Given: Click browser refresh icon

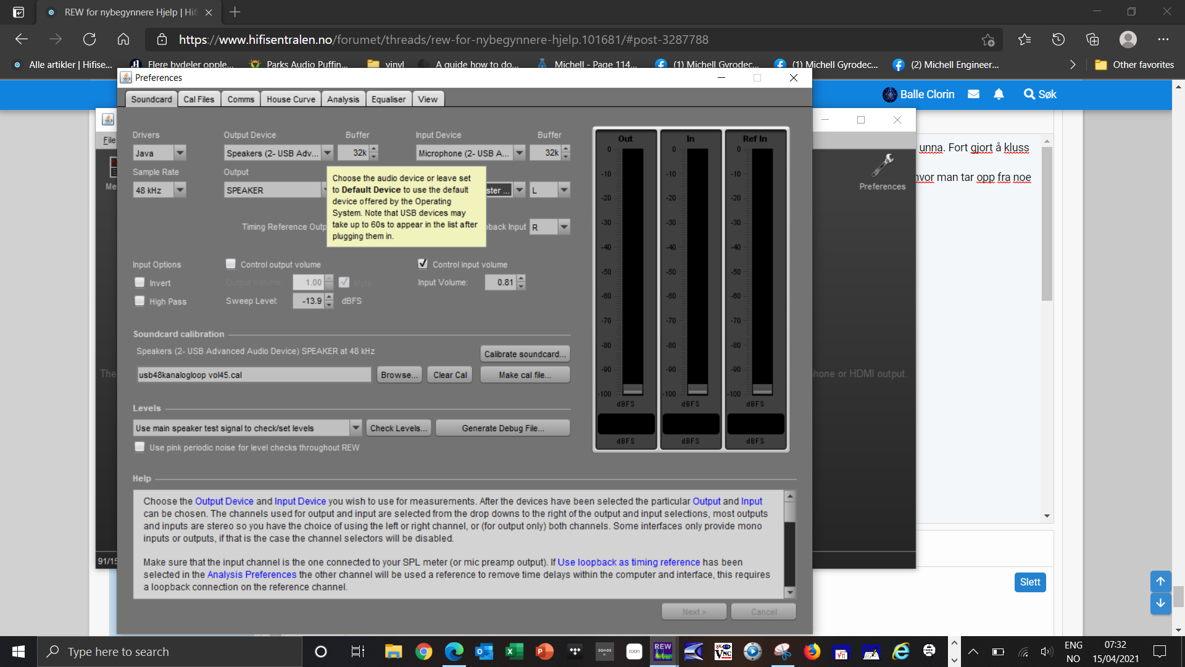Looking at the screenshot, I should click(89, 40).
